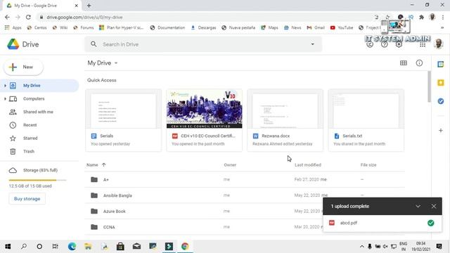Open the Google account avatar
Screen dimensions: 450x253
coord(438,44)
